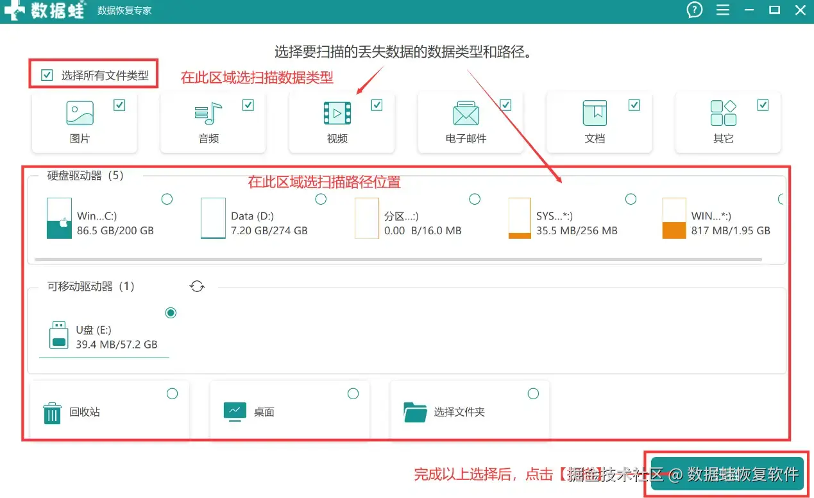Click the 86.5 GB/200 GB text
This screenshot has width=814, height=498.
(115, 230)
